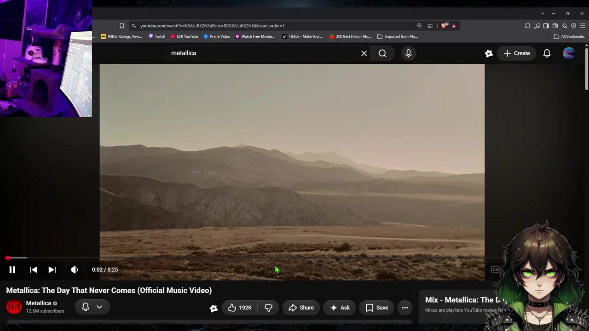Screen dimensions: 589x331
Task: Skip to the previous video
Action: point(34,270)
